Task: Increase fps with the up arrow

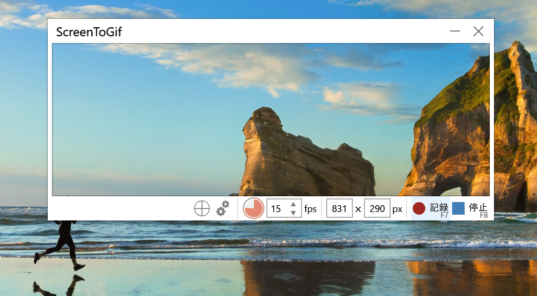Action: pyautogui.click(x=293, y=204)
